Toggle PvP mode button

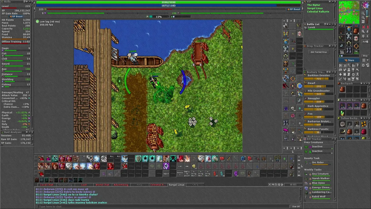(x=365, y=42)
